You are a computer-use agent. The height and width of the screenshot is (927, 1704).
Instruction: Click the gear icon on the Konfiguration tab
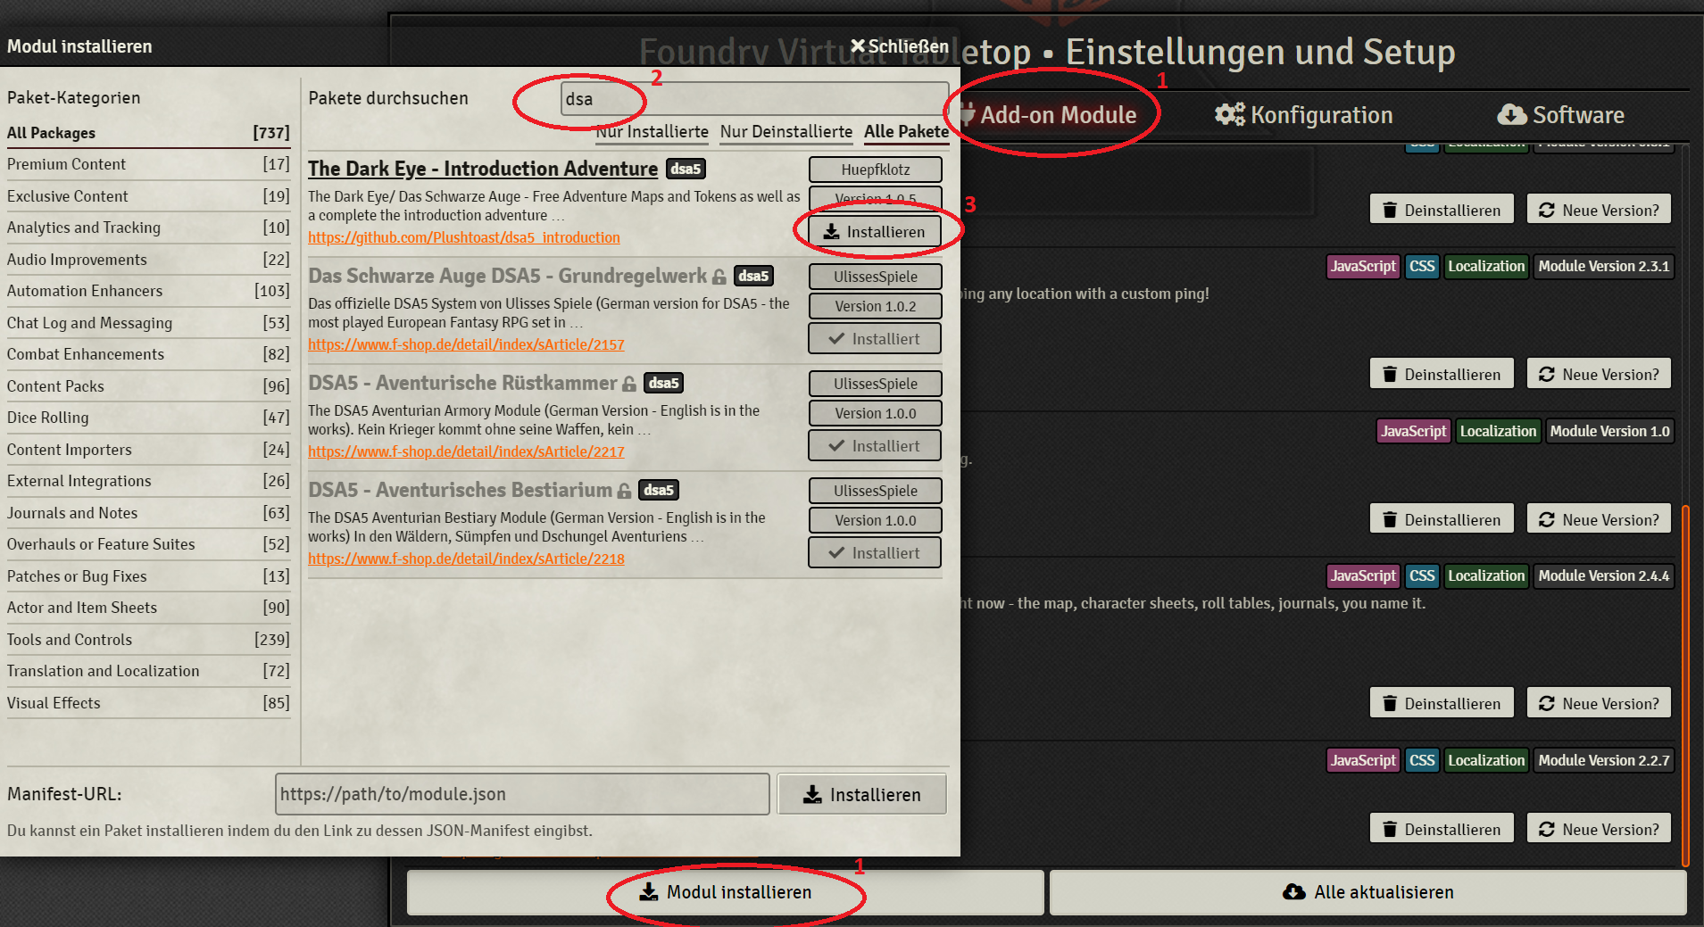pos(1229,114)
